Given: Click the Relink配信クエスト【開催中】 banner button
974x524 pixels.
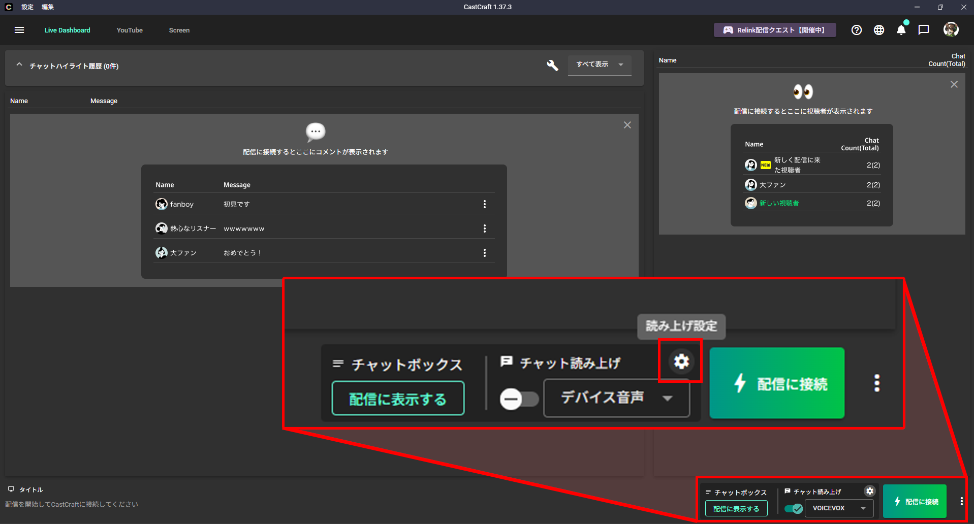Looking at the screenshot, I should tap(775, 30).
